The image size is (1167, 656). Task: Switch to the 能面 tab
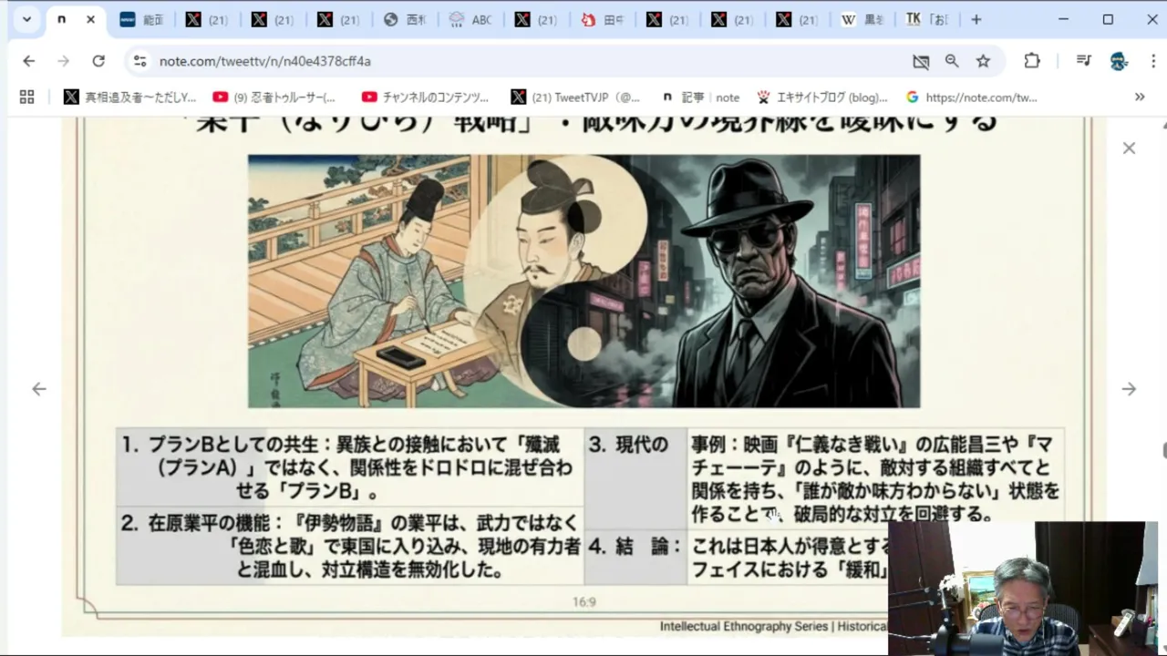[141, 19]
